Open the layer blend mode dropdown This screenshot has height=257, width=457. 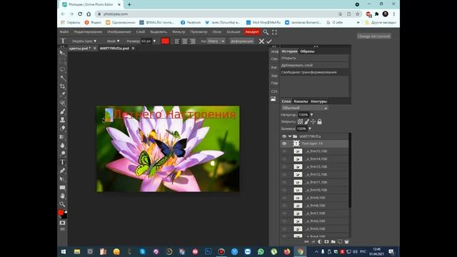pos(305,108)
